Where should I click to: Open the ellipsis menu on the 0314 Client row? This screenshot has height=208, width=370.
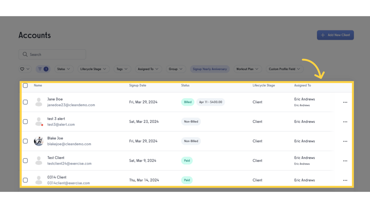tap(345, 180)
